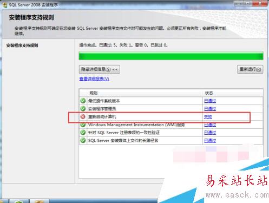Viewport: 269px width, 203px height.
Task: Close the SQL Server 2008 setup window
Action: [260, 3]
